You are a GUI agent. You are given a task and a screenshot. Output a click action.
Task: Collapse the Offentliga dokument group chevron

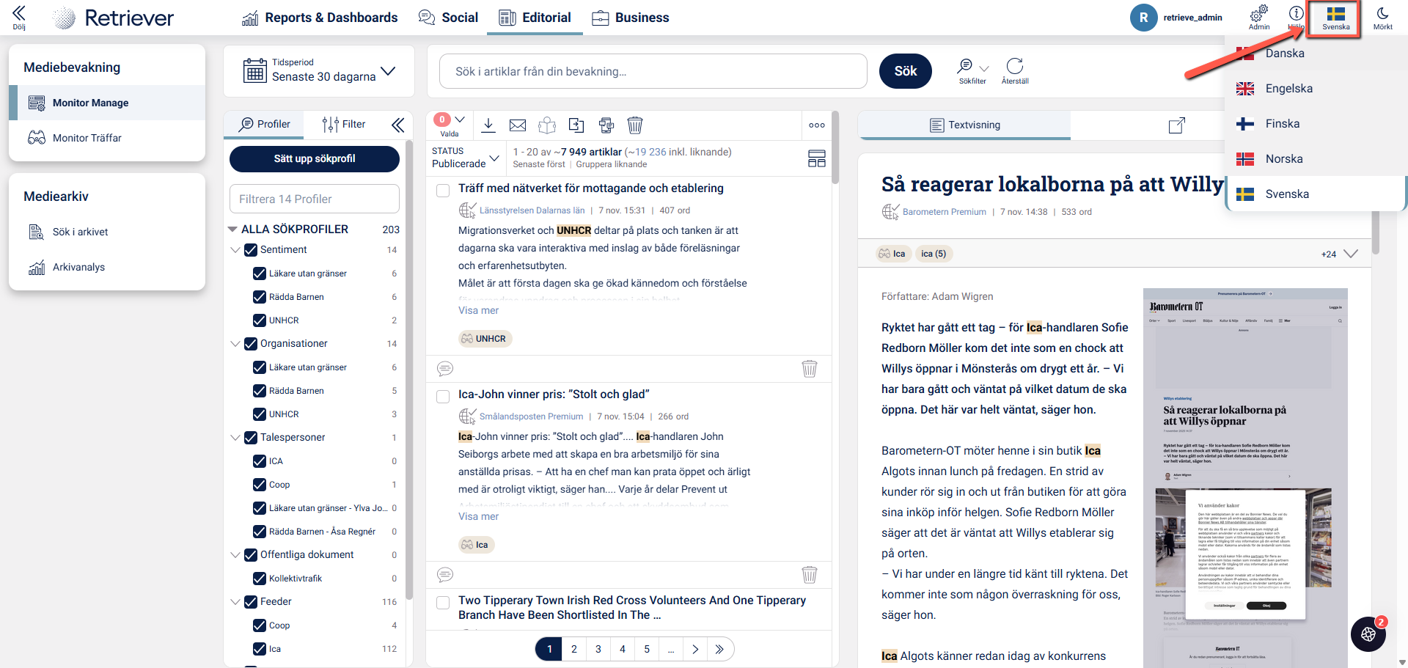pos(235,555)
